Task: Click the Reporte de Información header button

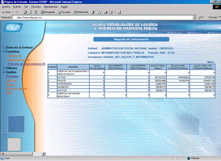Action: click(131, 40)
